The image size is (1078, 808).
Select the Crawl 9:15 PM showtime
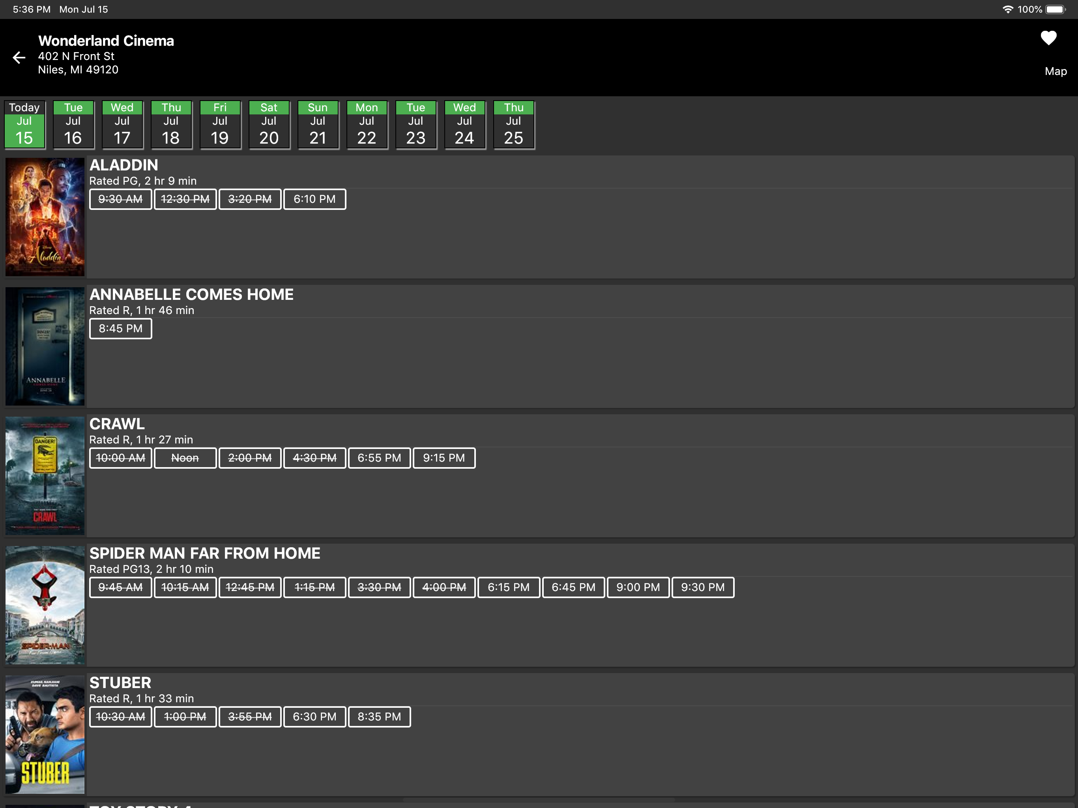tap(444, 458)
